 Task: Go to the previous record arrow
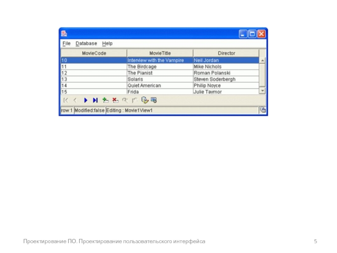(x=75, y=100)
